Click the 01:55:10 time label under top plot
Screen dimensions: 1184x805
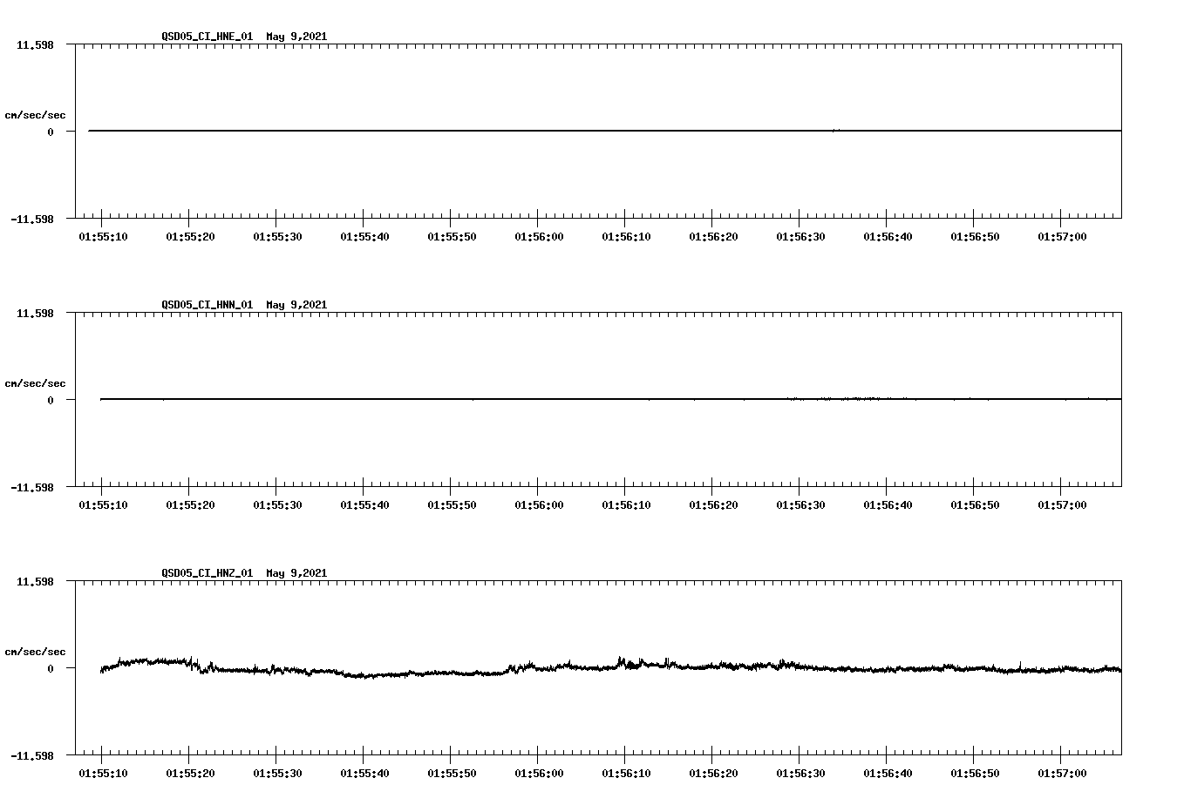click(x=102, y=234)
